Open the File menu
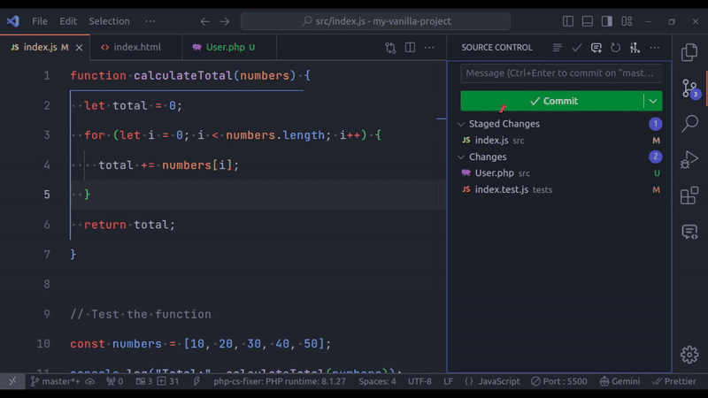The width and height of the screenshot is (708, 398). [x=40, y=21]
